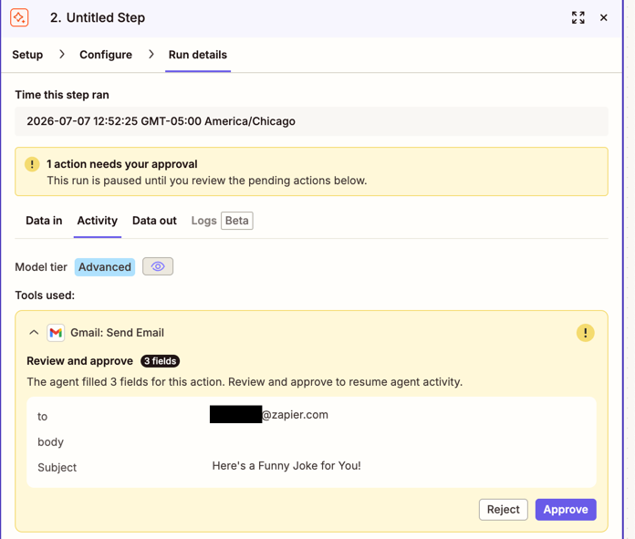Click the time this step ran field
This screenshot has width=635, height=539.
311,121
